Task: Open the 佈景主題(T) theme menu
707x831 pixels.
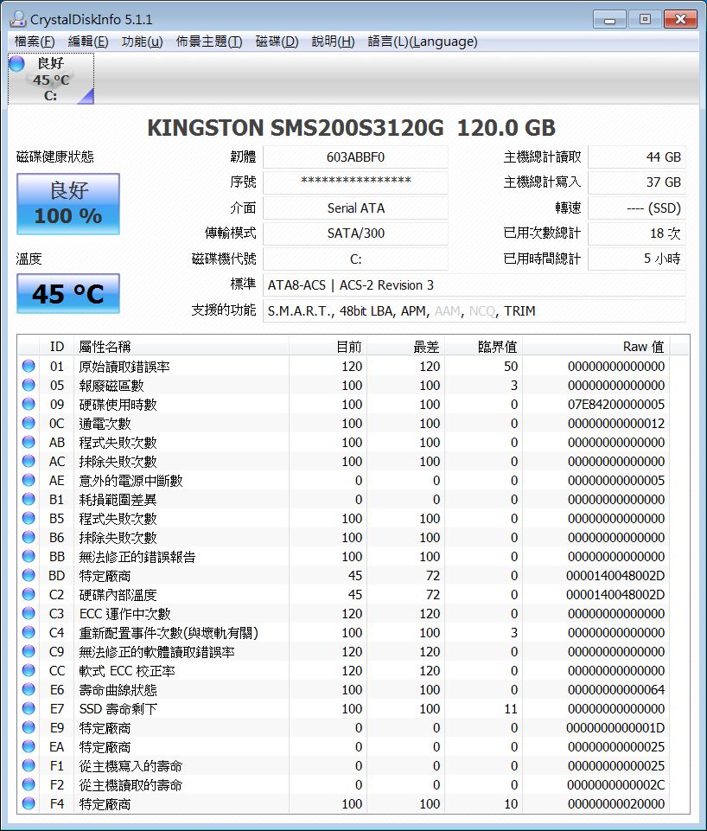Action: pyautogui.click(x=208, y=42)
